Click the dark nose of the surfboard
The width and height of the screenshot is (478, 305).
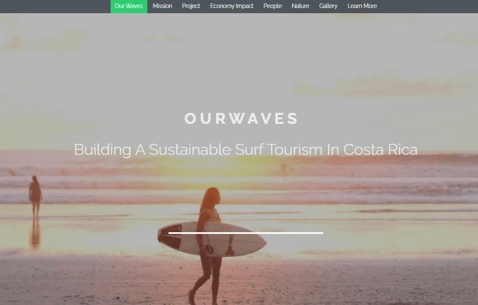170,237
